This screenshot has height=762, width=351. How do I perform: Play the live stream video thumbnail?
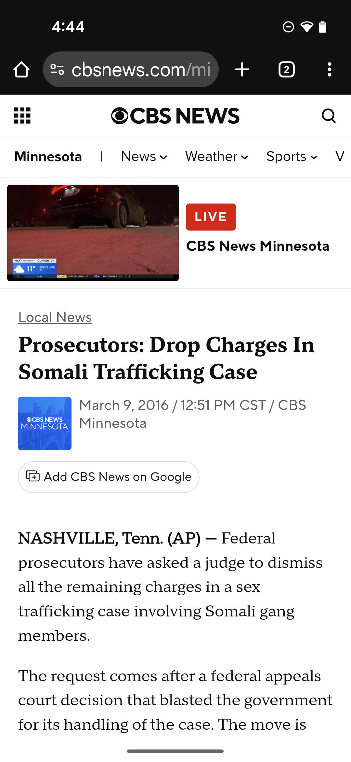93,233
